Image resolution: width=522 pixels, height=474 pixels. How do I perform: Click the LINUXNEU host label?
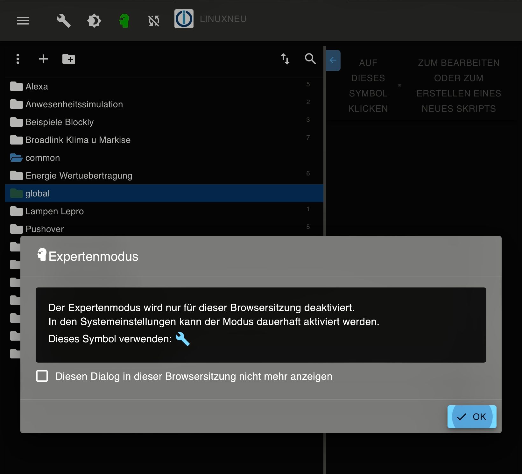click(x=223, y=19)
